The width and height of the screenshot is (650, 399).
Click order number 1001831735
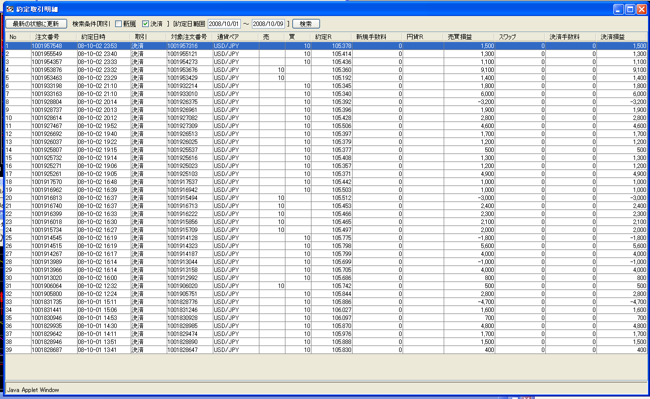pyautogui.click(x=54, y=302)
